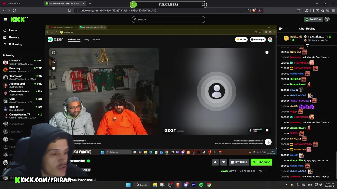Go to Home in Kick sidebar
The height and width of the screenshot is (189, 337).
(13, 30)
